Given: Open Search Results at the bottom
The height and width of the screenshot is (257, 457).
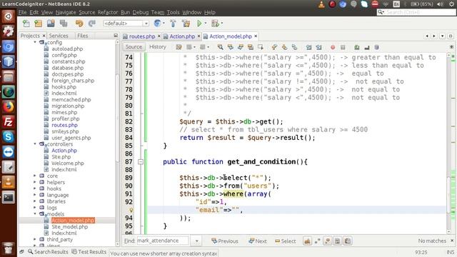Looking at the screenshot, I should pyautogui.click(x=48, y=252).
